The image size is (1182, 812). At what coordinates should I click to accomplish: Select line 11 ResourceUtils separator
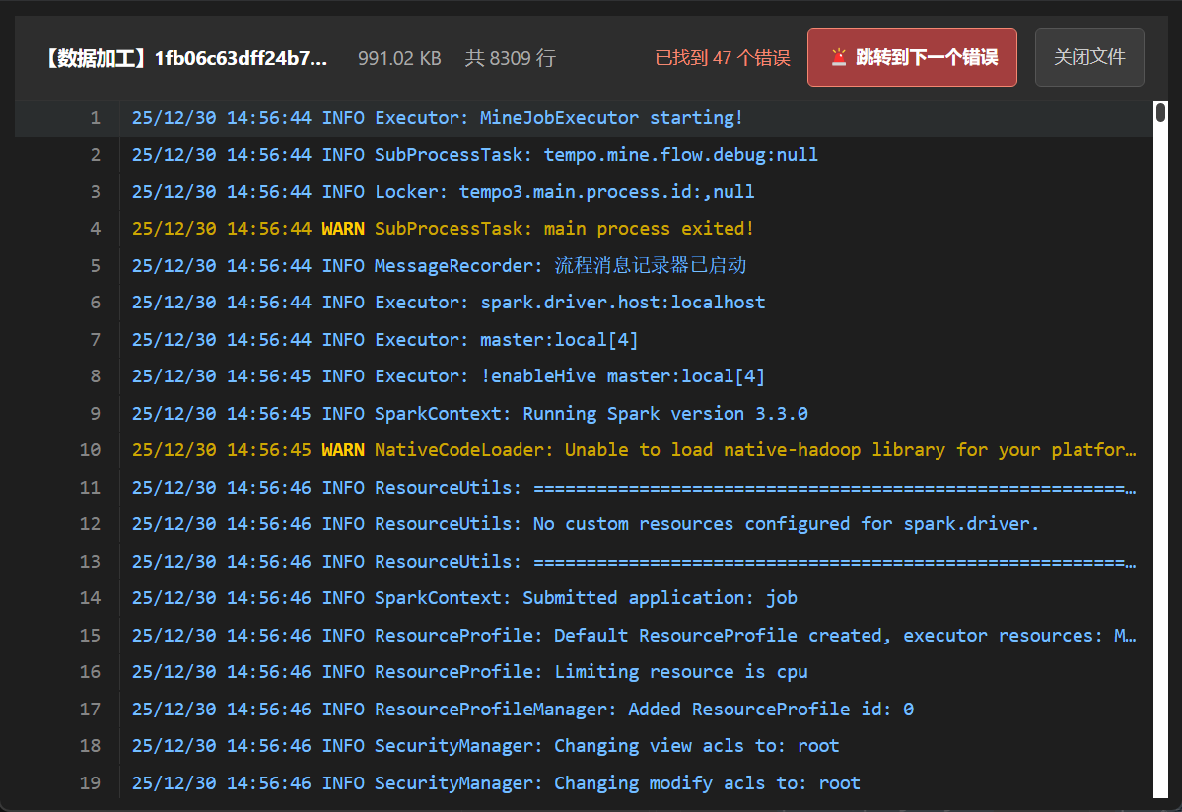click(584, 488)
